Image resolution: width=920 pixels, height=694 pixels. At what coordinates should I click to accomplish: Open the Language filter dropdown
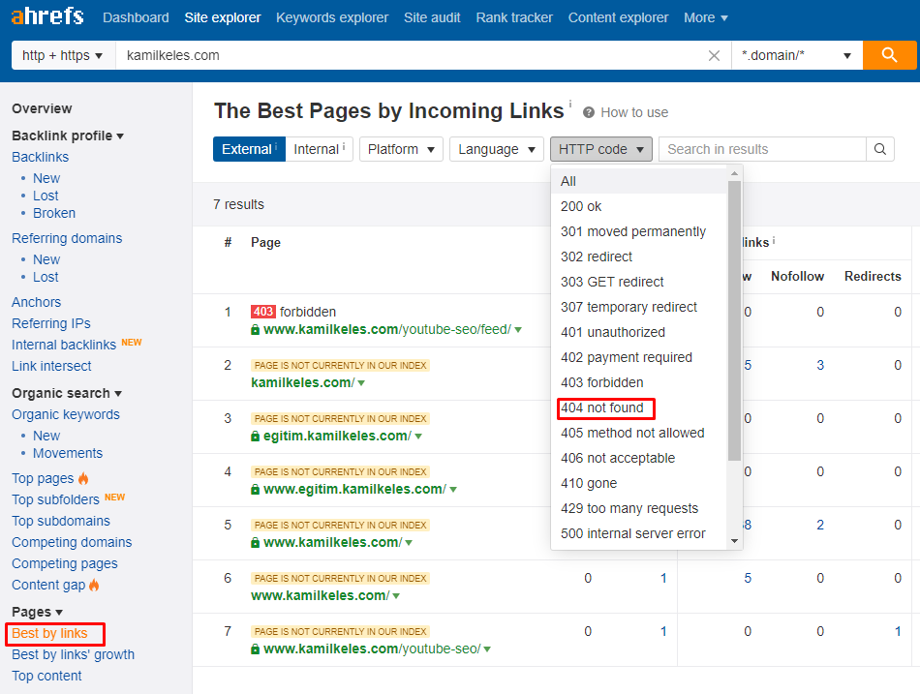point(497,149)
